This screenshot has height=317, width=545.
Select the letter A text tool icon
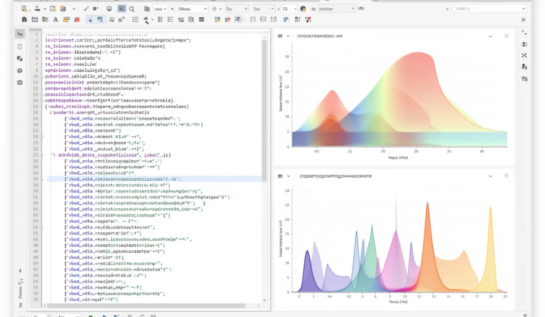click(x=56, y=19)
